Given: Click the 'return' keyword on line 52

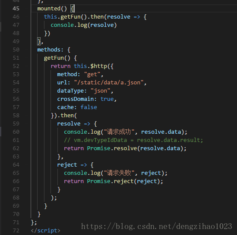Looking at the screenshot, I should 60,66.
